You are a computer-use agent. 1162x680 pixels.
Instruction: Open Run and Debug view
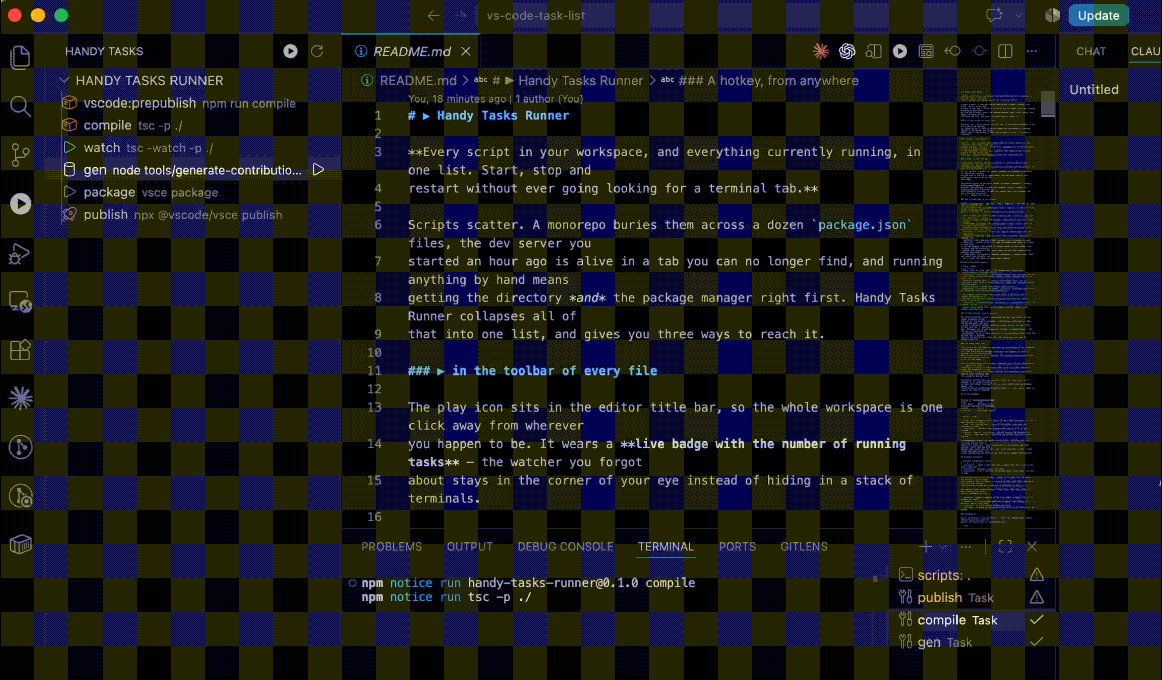20,253
